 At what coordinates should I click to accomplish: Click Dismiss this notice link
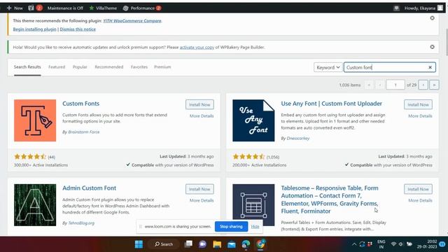(78, 29)
